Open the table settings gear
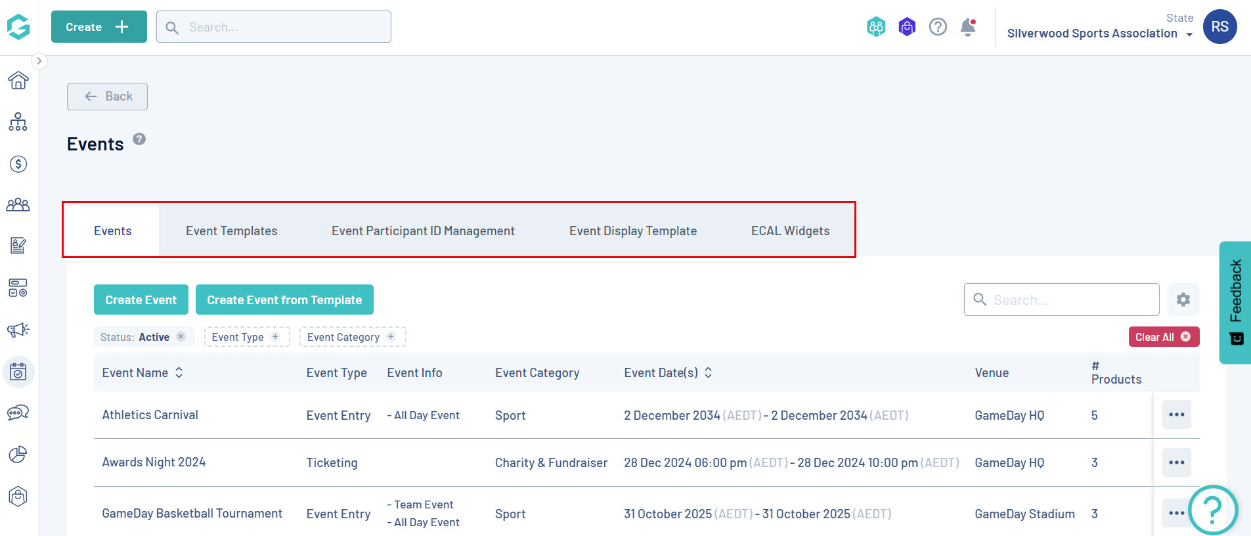Viewport: 1251px width, 536px height. (1183, 300)
